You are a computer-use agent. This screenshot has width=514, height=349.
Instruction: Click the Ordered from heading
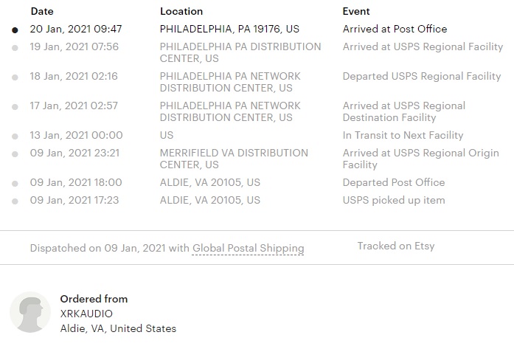pos(94,299)
